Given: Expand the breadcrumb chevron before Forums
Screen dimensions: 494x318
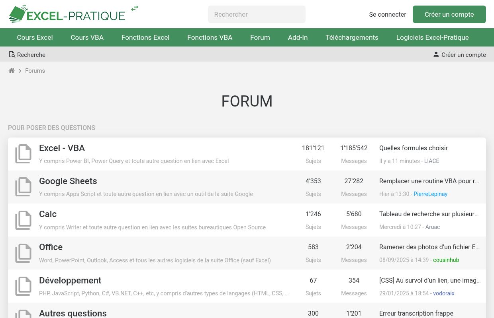Looking at the screenshot, I should 20,71.
